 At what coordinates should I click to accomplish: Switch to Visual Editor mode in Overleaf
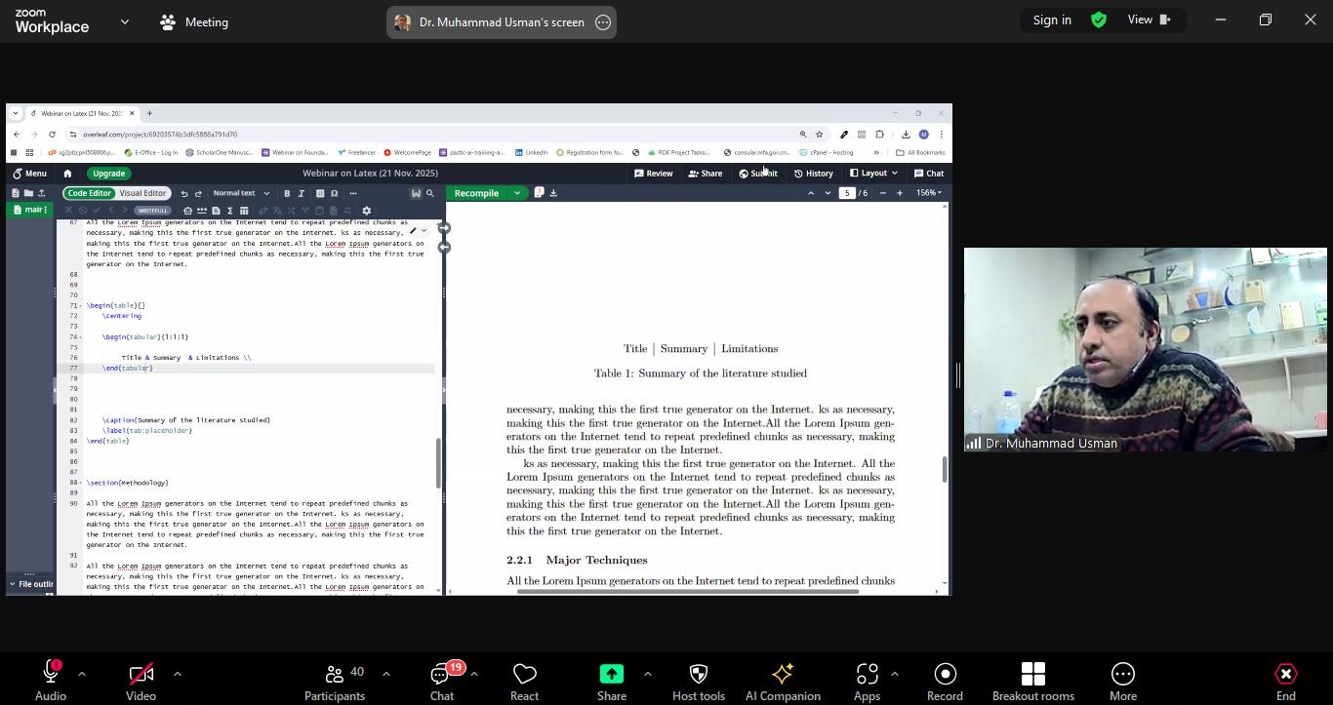pos(142,193)
